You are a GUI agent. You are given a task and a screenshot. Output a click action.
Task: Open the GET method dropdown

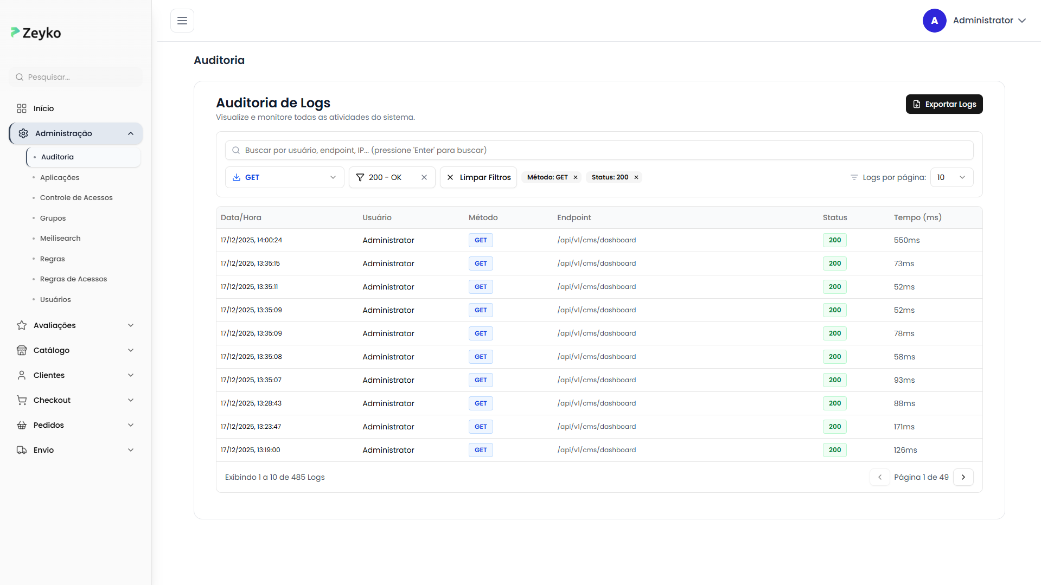(x=284, y=177)
